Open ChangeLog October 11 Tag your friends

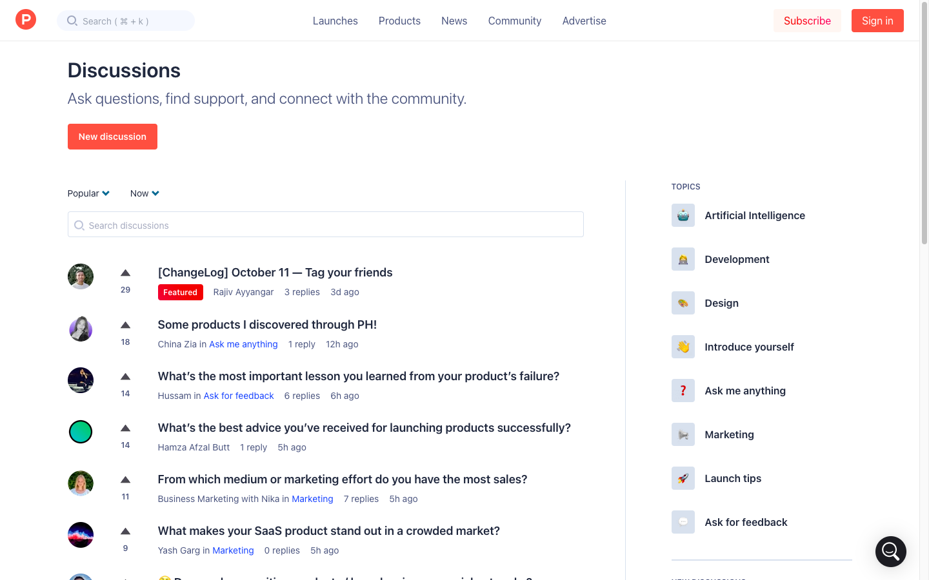(x=275, y=273)
